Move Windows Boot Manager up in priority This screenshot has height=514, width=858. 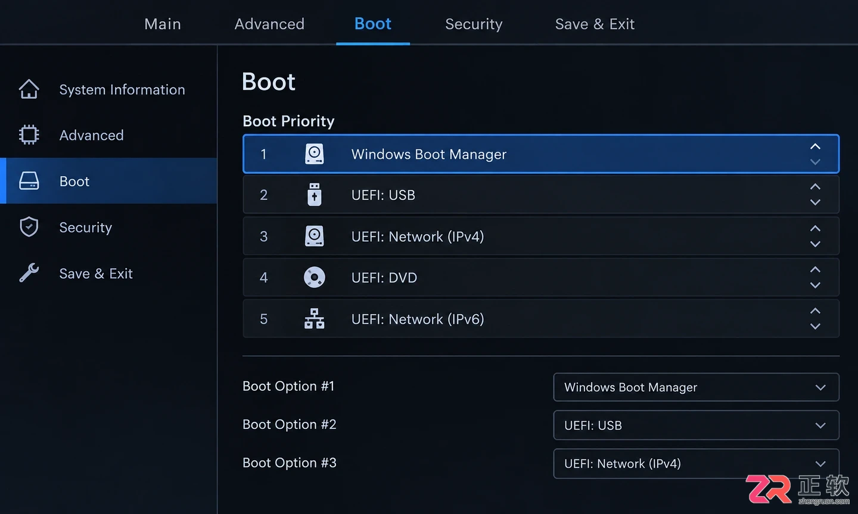(x=815, y=146)
